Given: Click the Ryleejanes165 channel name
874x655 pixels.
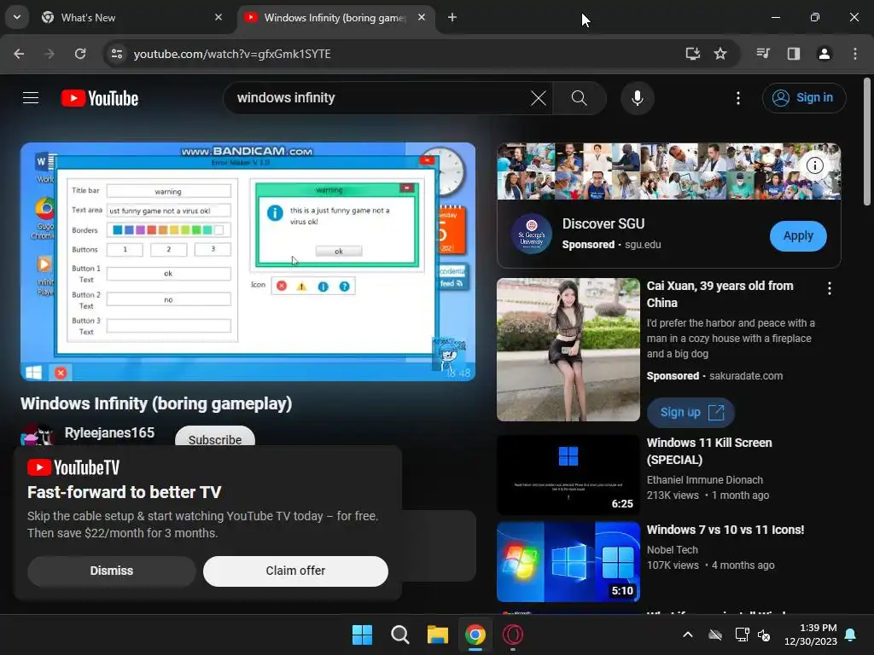Looking at the screenshot, I should 109,432.
